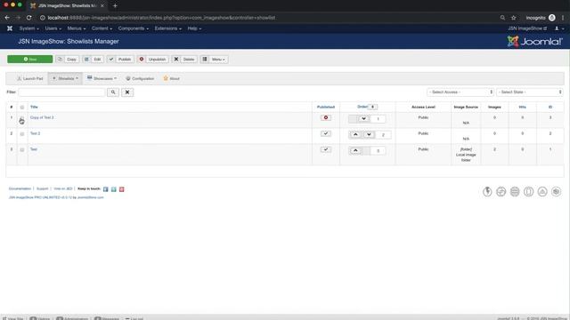This screenshot has width=570, height=320.
Task: Open the Documentation footer link
Action: click(20, 188)
